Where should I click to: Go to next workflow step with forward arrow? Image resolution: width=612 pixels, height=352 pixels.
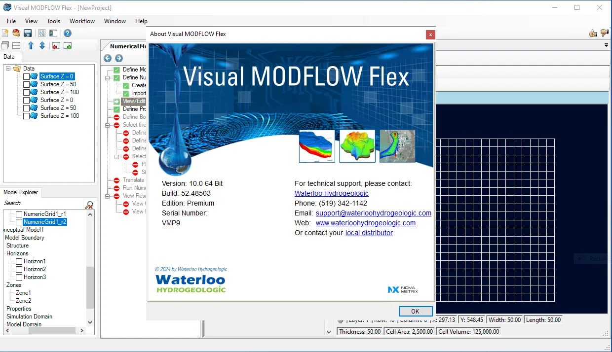119,58
